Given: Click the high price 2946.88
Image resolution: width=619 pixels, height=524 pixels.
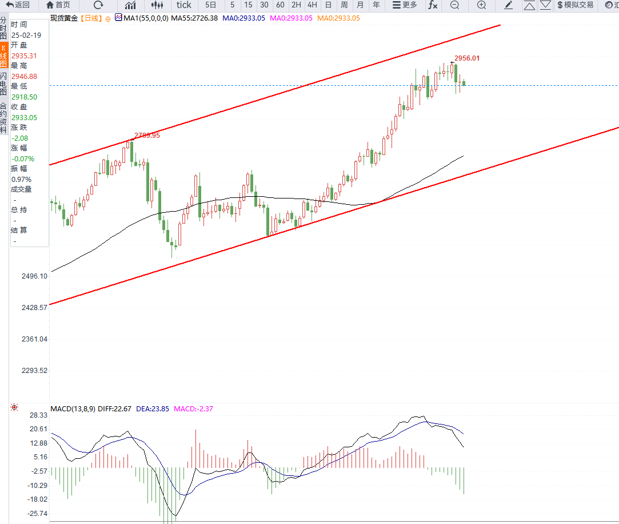Looking at the screenshot, I should (24, 77).
